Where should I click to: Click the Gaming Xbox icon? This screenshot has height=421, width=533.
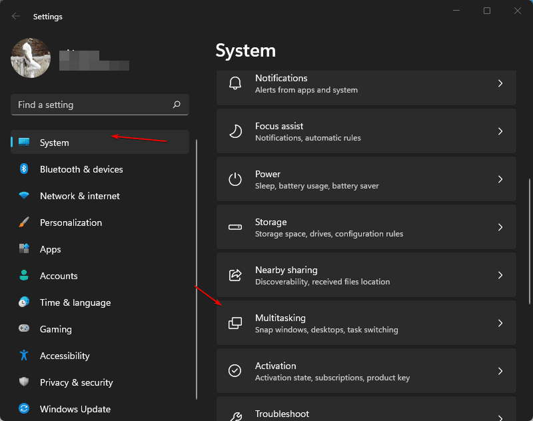pos(23,329)
